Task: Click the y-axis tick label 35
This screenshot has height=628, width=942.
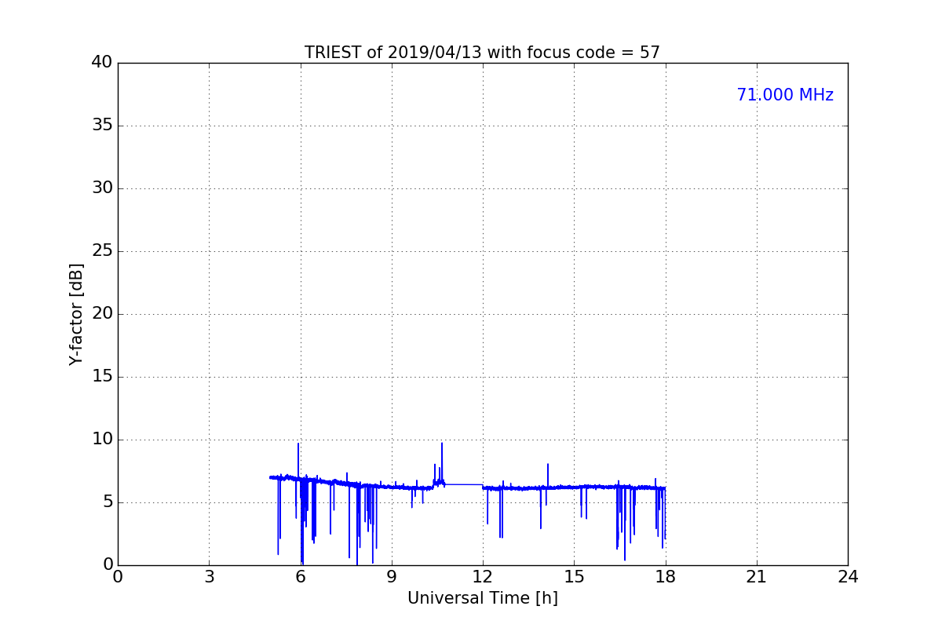Action: pos(102,126)
